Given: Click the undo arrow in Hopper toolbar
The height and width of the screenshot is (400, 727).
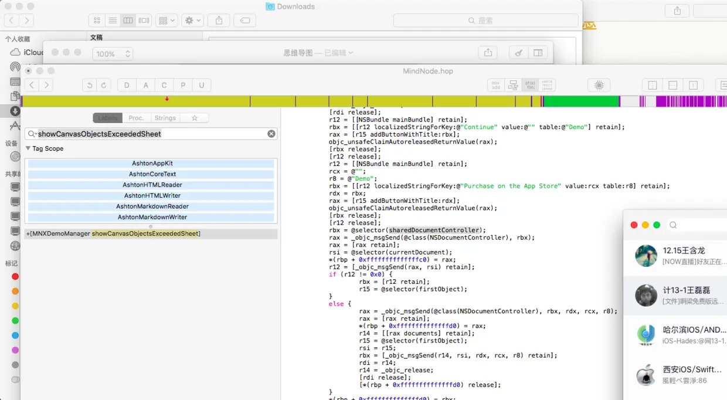Looking at the screenshot, I should point(90,85).
